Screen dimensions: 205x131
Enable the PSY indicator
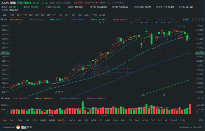coord(160,120)
